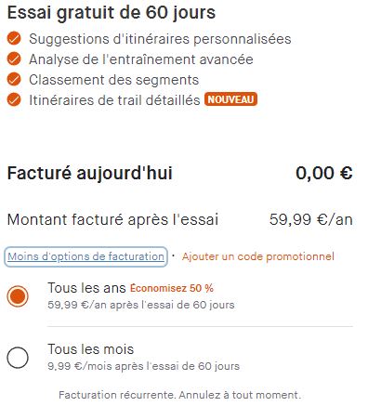
Task: Click the checkmark icon next to Itinéraires de trail
Action: pyautogui.click(x=14, y=99)
